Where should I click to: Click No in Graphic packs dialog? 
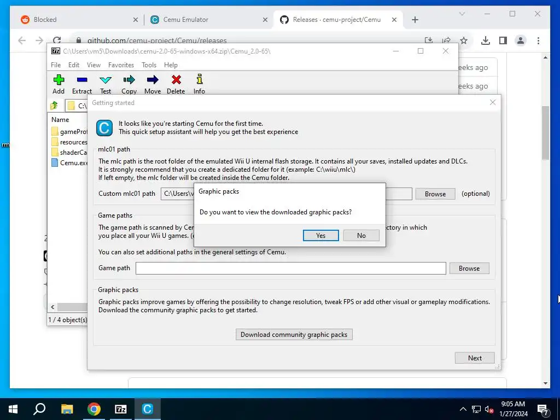pos(361,235)
